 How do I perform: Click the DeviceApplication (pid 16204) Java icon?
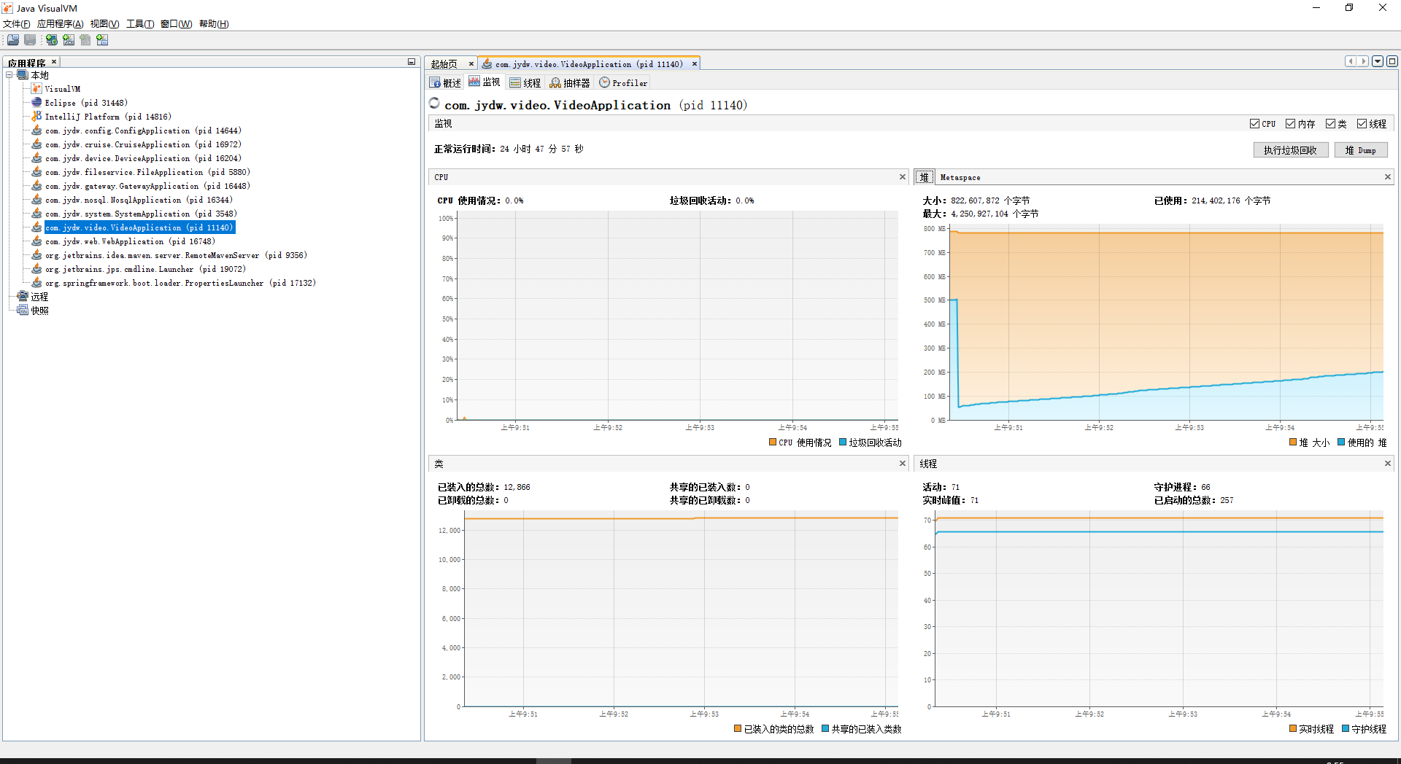click(x=36, y=158)
